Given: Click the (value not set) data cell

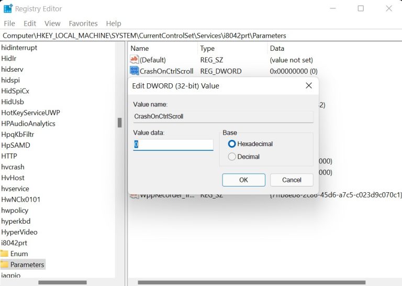Looking at the screenshot, I should pos(291,60).
